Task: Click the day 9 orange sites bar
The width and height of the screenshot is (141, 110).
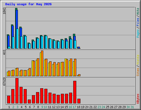Action: (42, 63)
